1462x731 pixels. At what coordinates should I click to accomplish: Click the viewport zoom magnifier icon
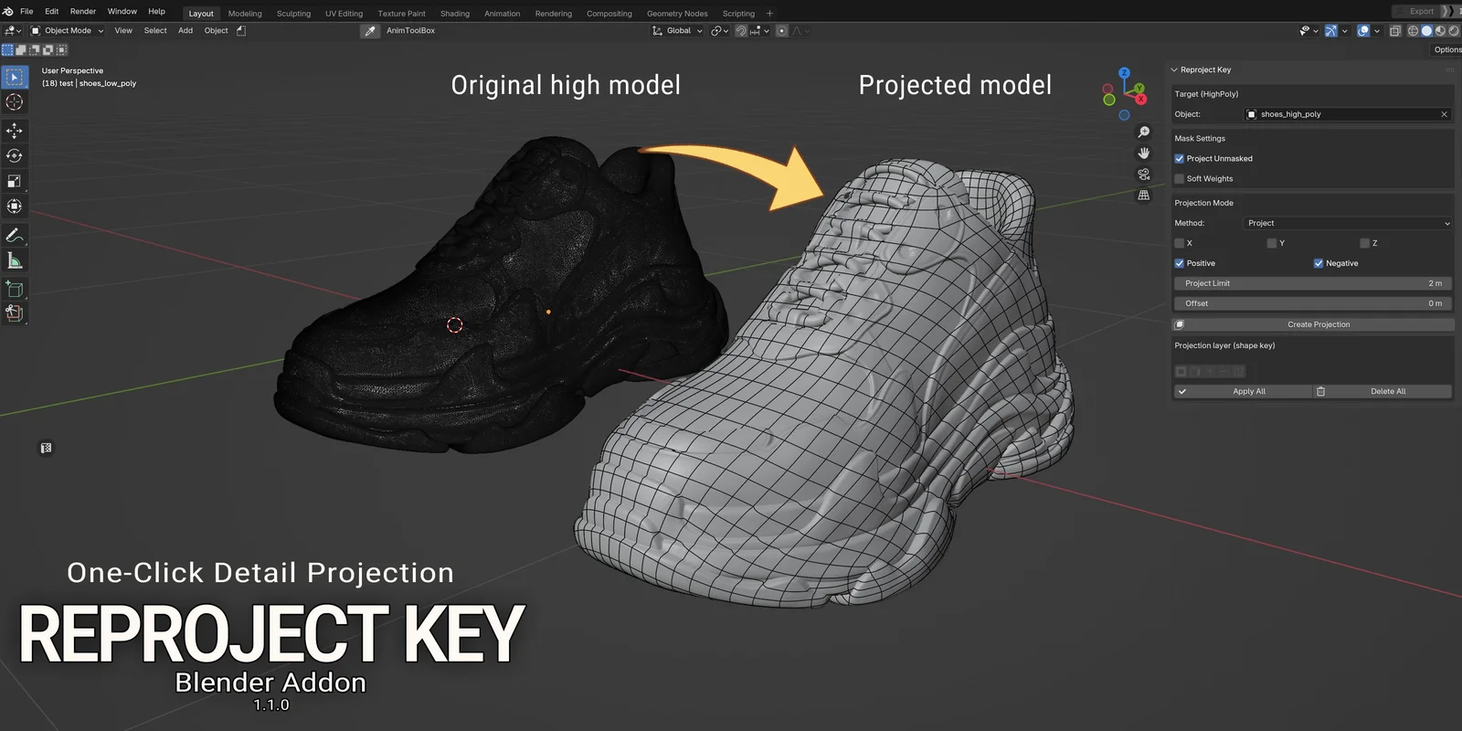1143,132
